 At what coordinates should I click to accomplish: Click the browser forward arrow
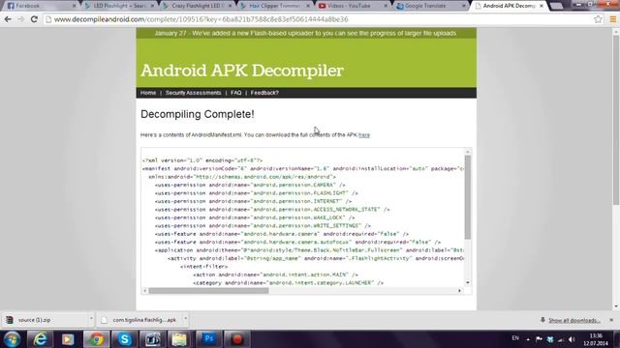(21, 19)
